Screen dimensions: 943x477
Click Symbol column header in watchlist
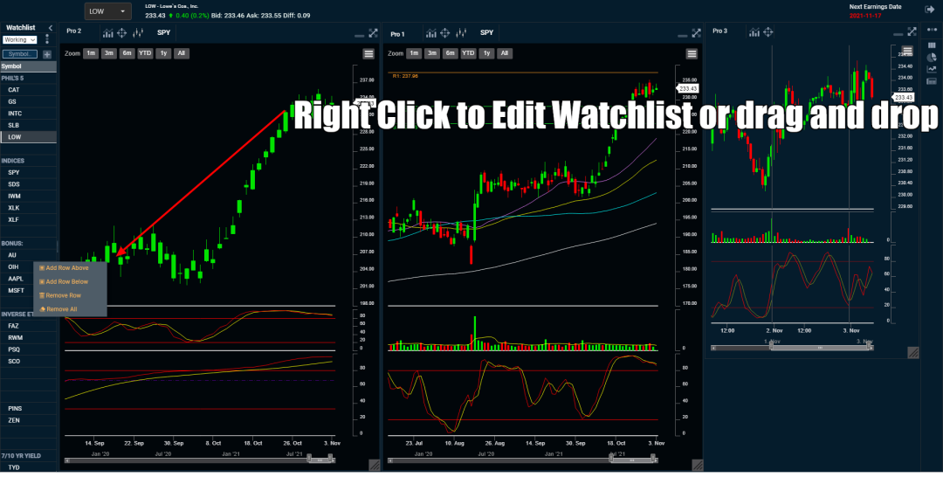click(28, 66)
